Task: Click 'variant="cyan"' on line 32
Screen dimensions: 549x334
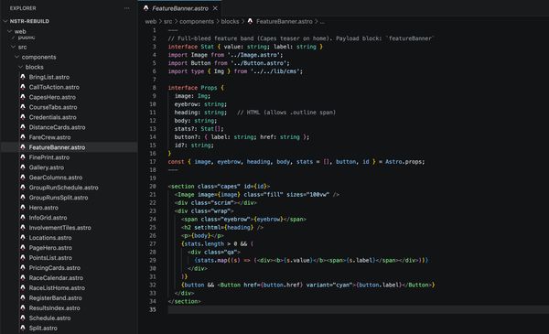Action: coord(329,285)
